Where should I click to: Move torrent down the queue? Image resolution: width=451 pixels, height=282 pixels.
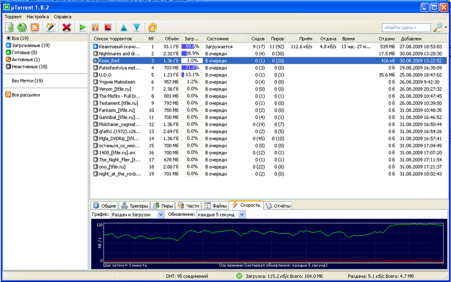pos(136,28)
